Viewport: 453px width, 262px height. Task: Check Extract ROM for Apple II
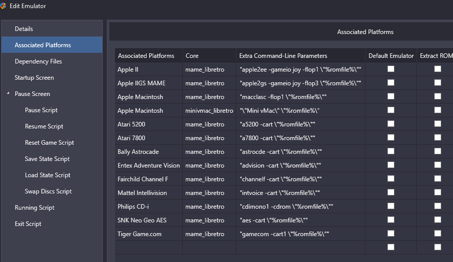click(x=438, y=69)
